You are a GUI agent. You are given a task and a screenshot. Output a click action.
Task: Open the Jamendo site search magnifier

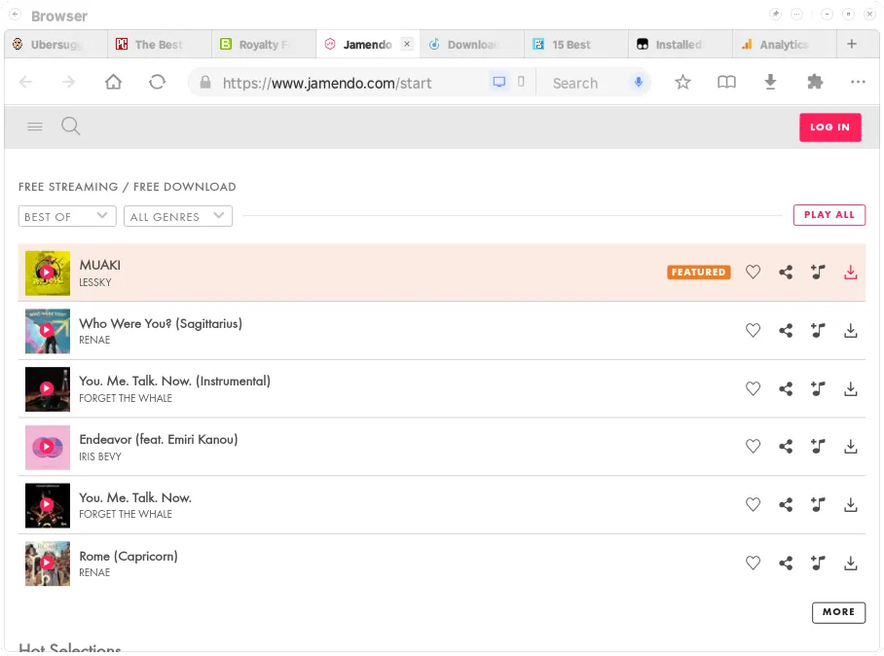[x=70, y=127]
